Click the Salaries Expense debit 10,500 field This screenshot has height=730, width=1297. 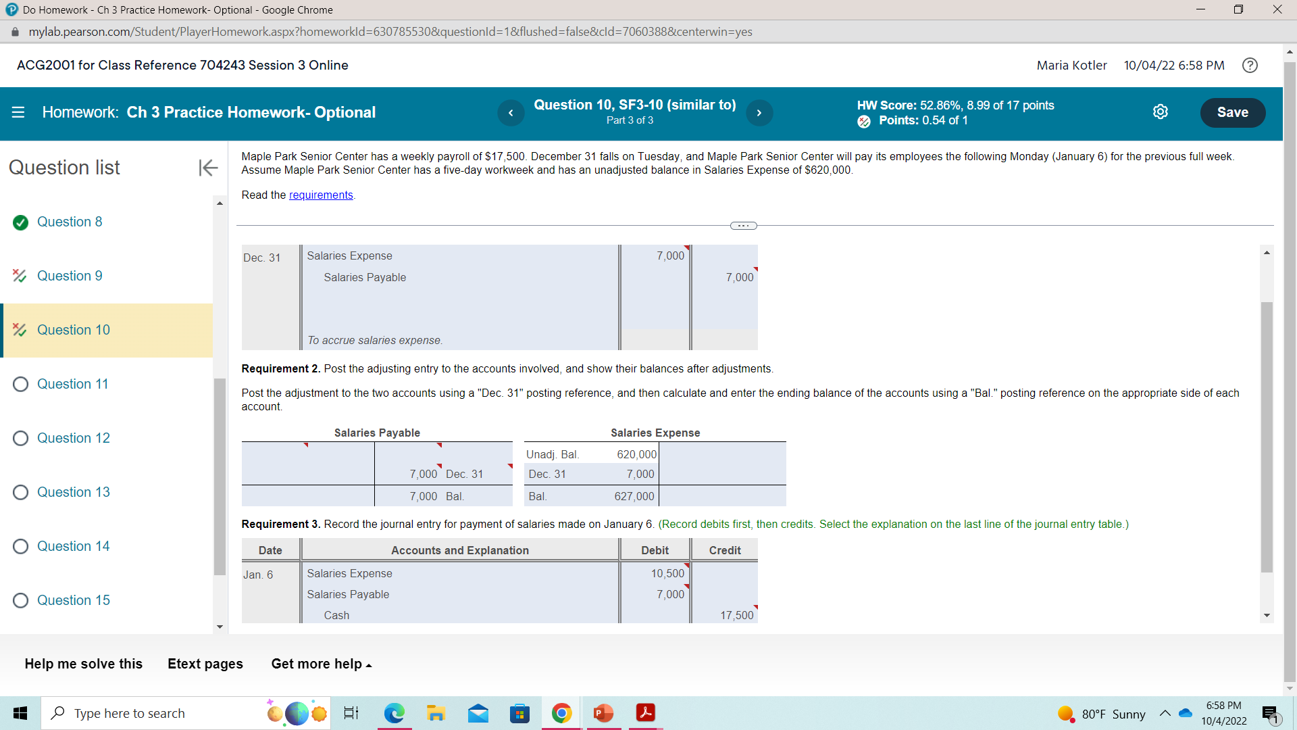654,573
